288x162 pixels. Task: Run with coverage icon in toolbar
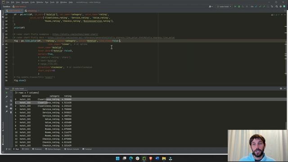coord(243,6)
